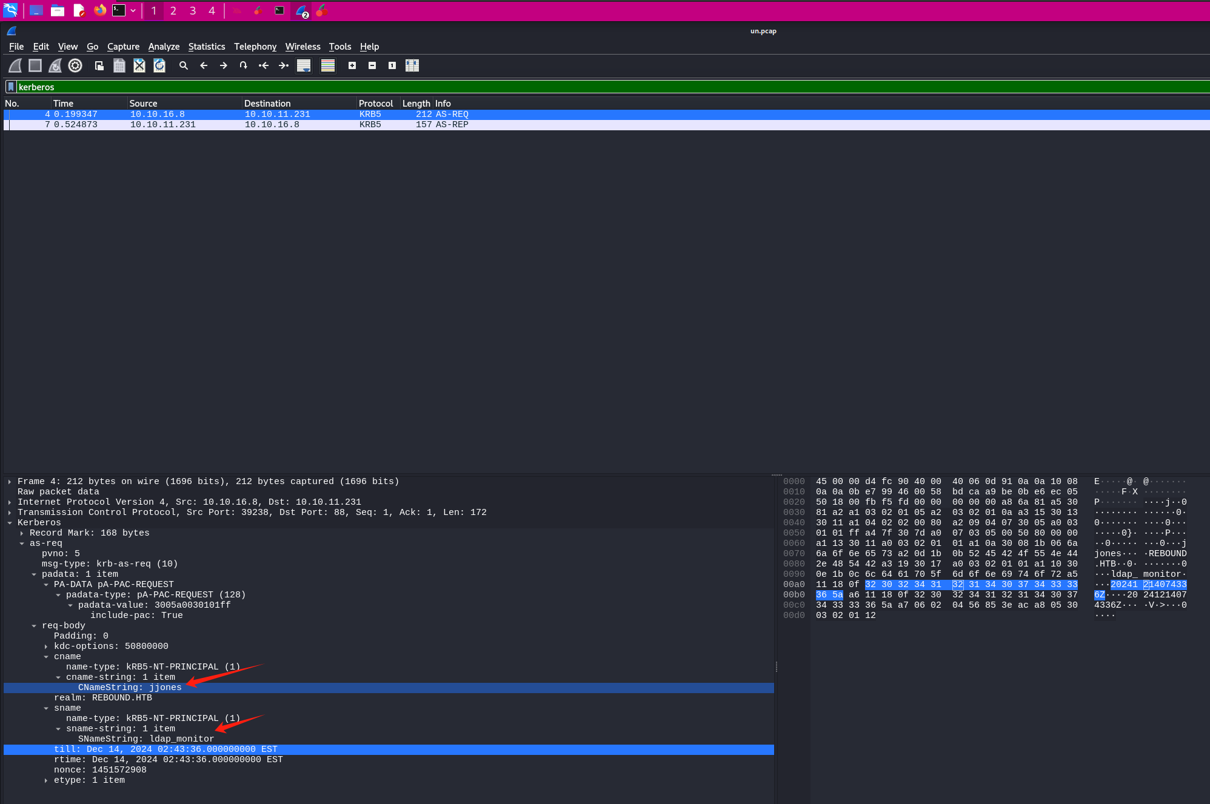The height and width of the screenshot is (804, 1210).
Task: Reset text to normal size
Action: point(392,65)
